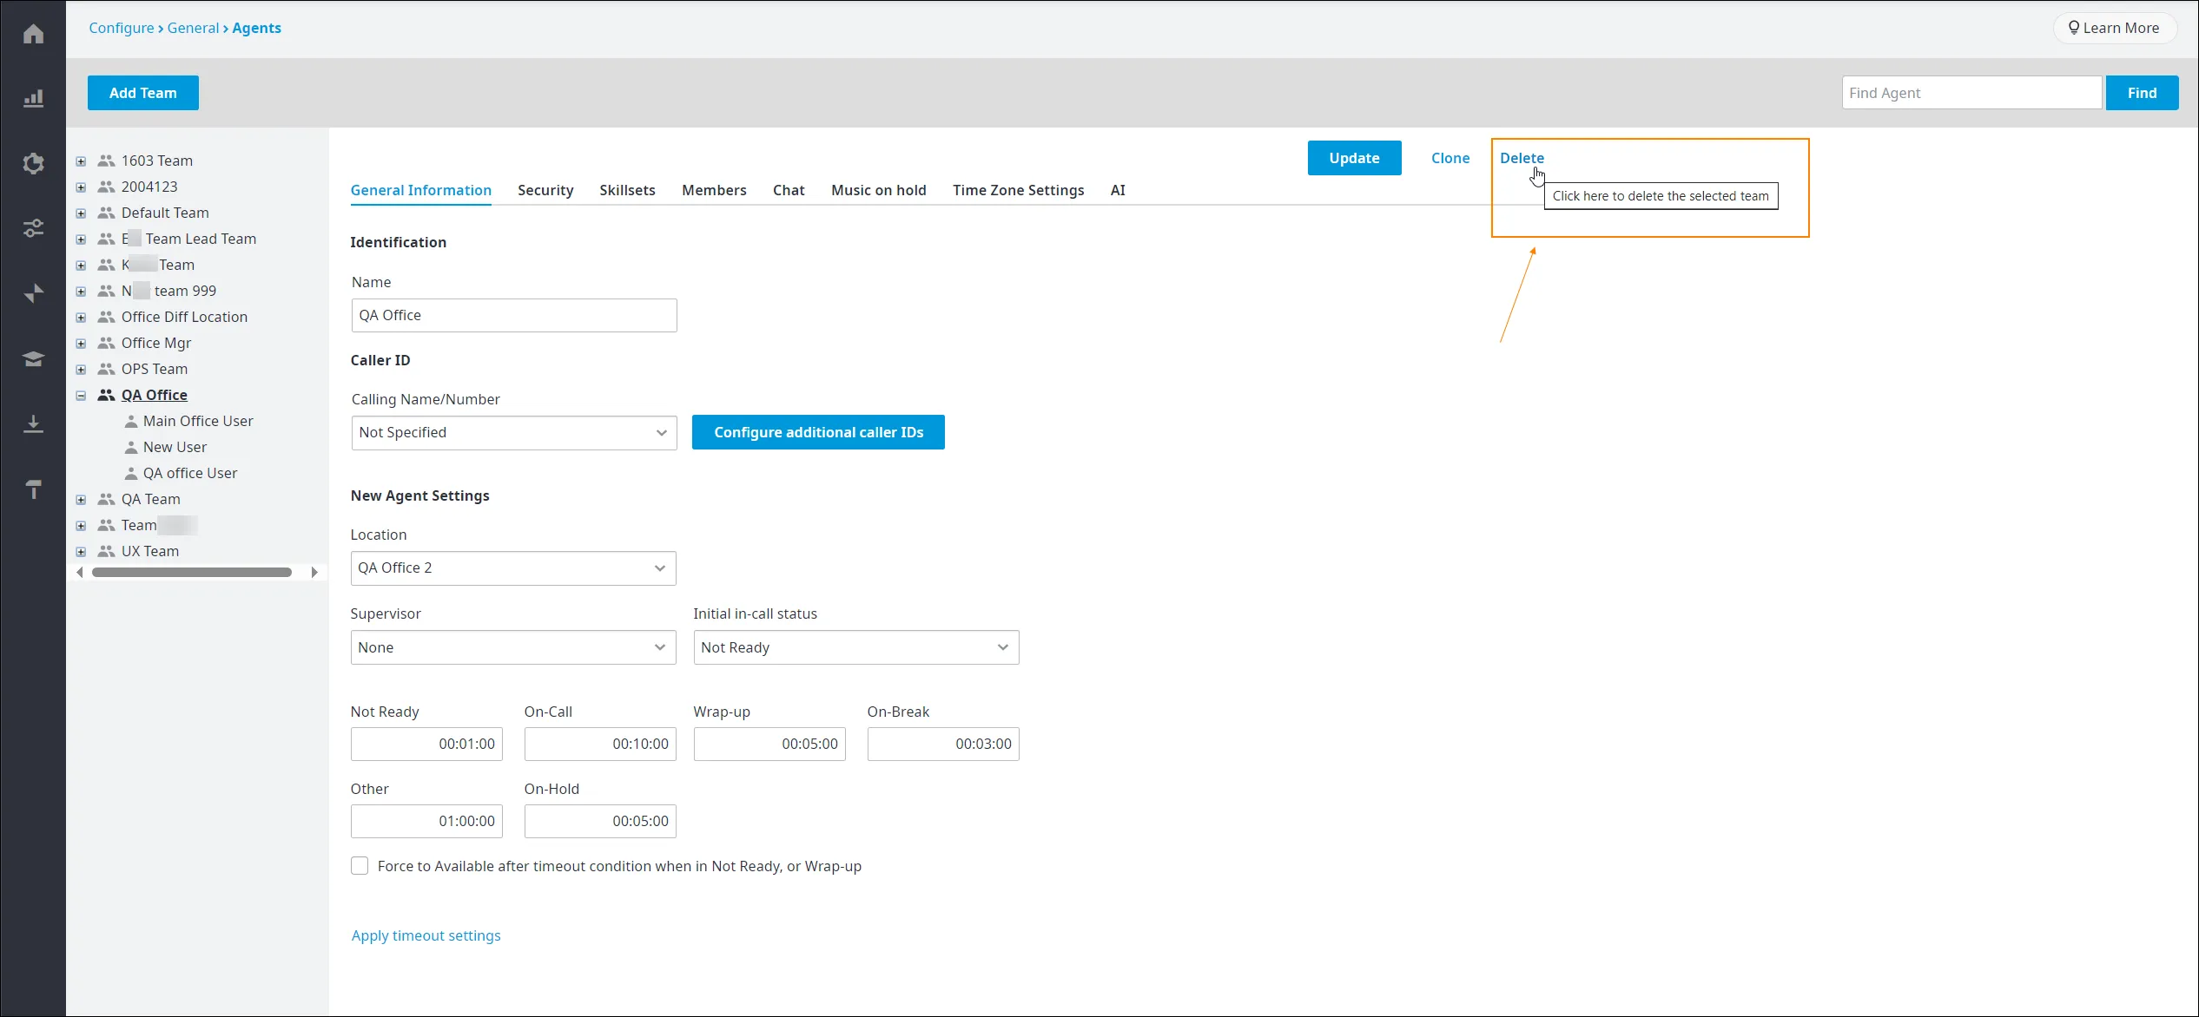Viewport: 2199px width, 1017px height.
Task: Switch to the Skillsets tab
Action: [x=627, y=190]
